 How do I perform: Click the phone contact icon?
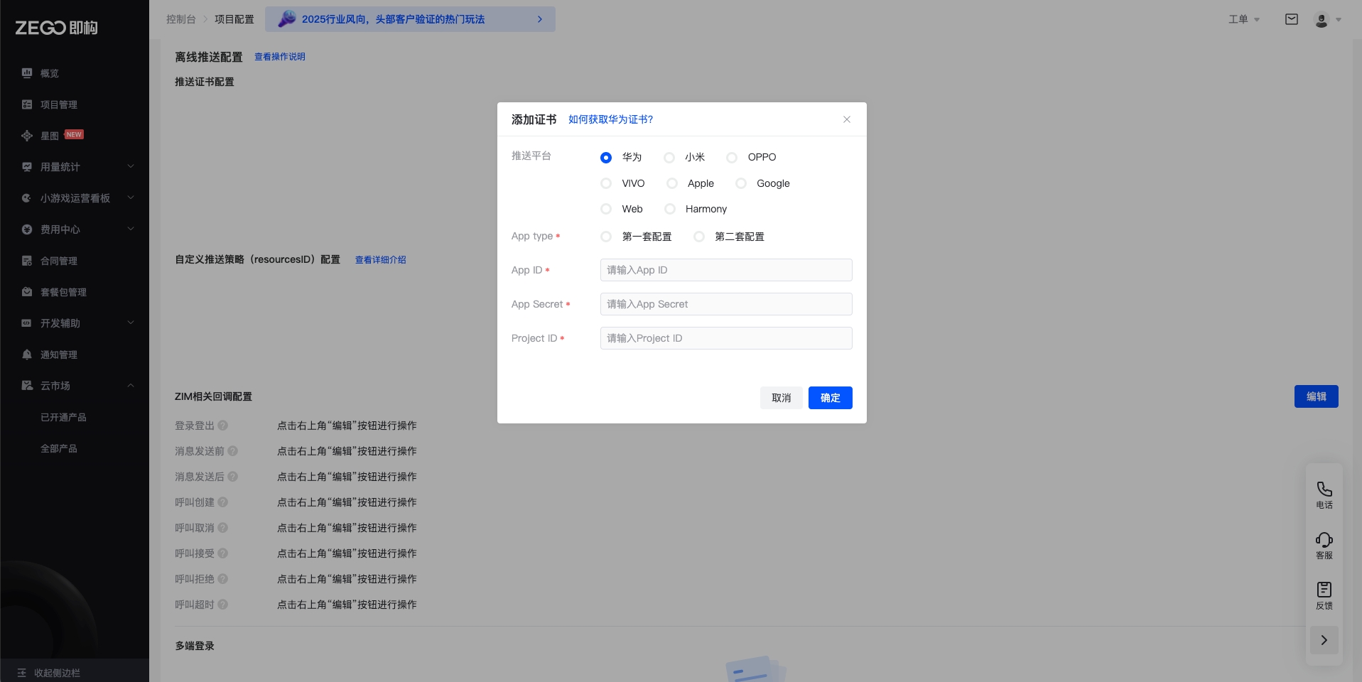(x=1324, y=489)
